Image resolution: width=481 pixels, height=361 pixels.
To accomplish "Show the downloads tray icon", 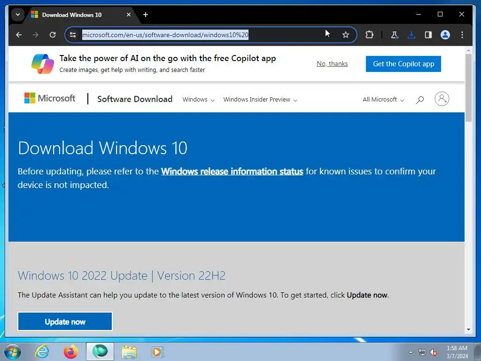I will 411,35.
